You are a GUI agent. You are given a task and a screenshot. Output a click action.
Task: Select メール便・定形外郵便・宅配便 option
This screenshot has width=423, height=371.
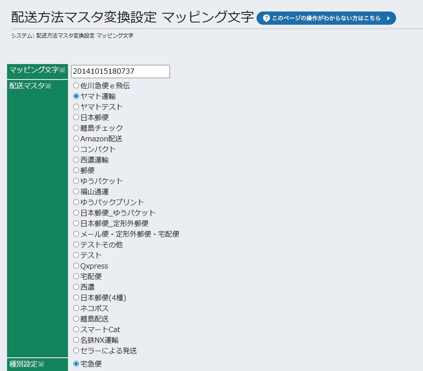[x=76, y=234]
